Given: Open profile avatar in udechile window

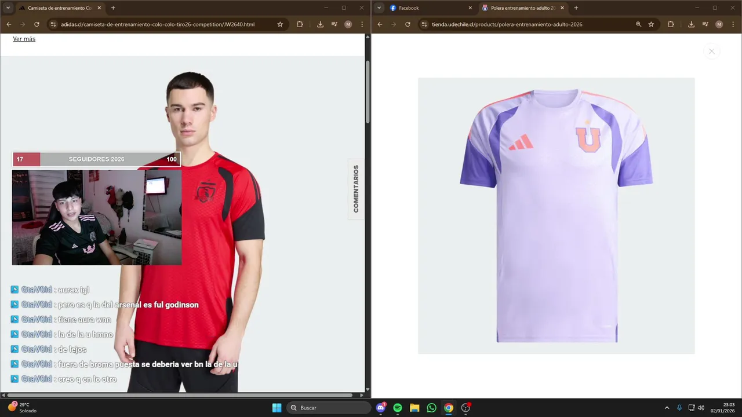Looking at the screenshot, I should 719,24.
